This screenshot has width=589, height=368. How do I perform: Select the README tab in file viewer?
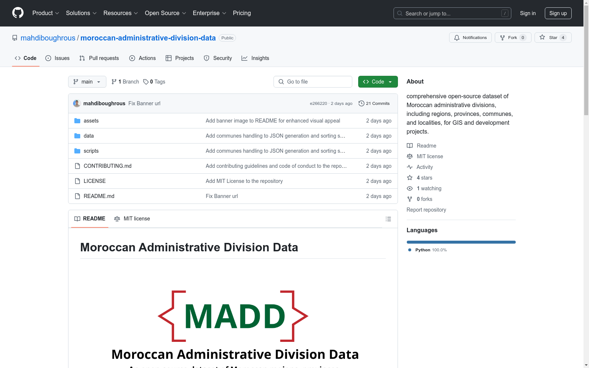point(90,219)
